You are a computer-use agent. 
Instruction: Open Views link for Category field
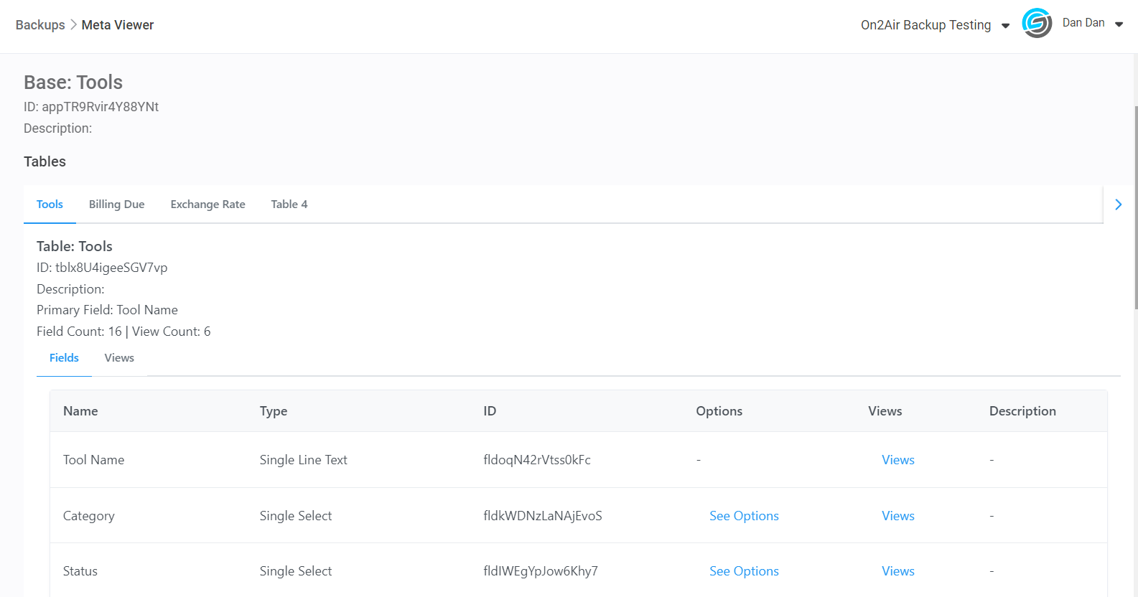[x=897, y=516]
